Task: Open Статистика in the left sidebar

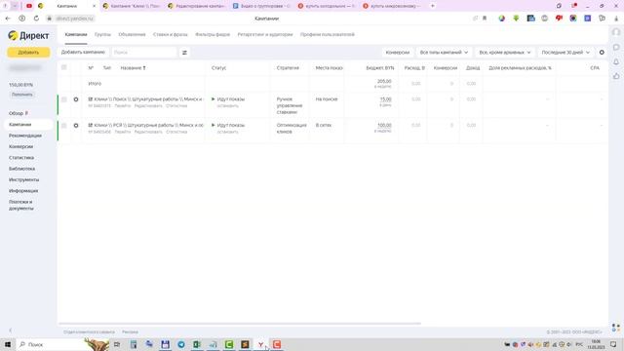Action: [21, 158]
